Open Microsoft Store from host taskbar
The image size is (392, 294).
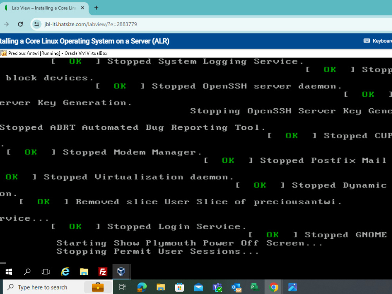pyautogui.click(x=180, y=287)
